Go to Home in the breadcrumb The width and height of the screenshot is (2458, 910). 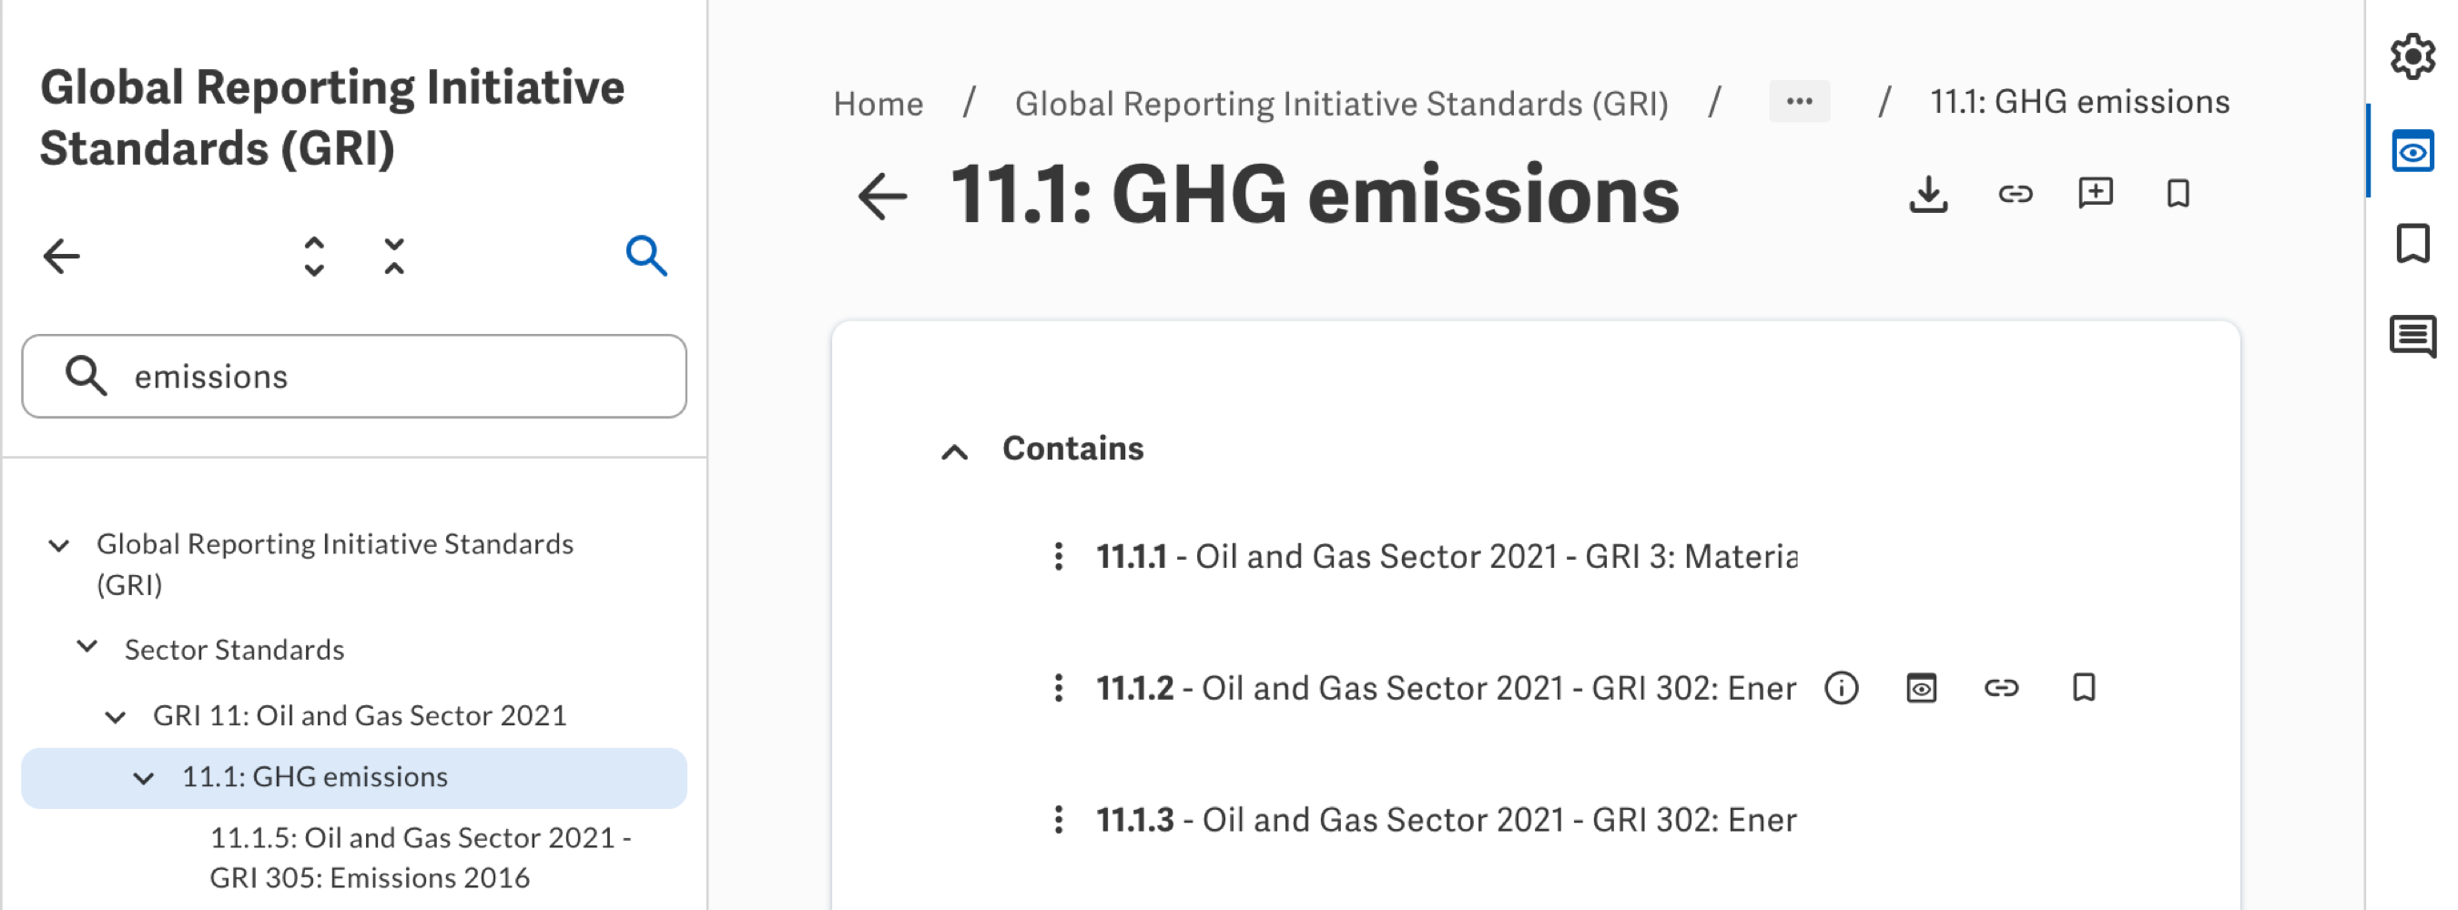[x=878, y=103]
